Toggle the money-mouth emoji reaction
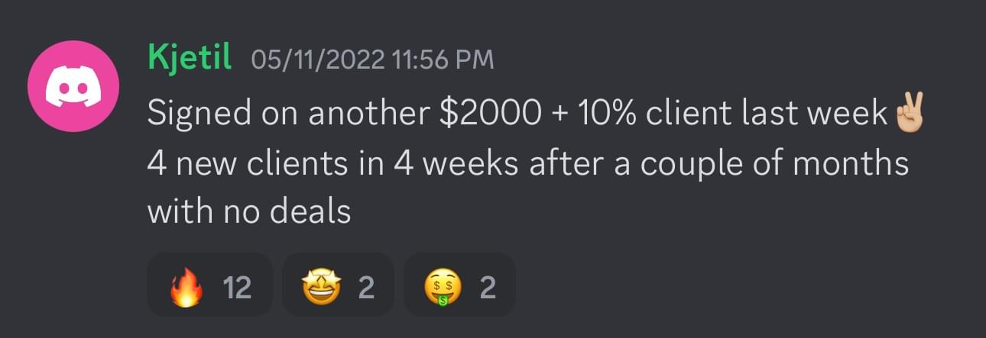 pyautogui.click(x=459, y=285)
